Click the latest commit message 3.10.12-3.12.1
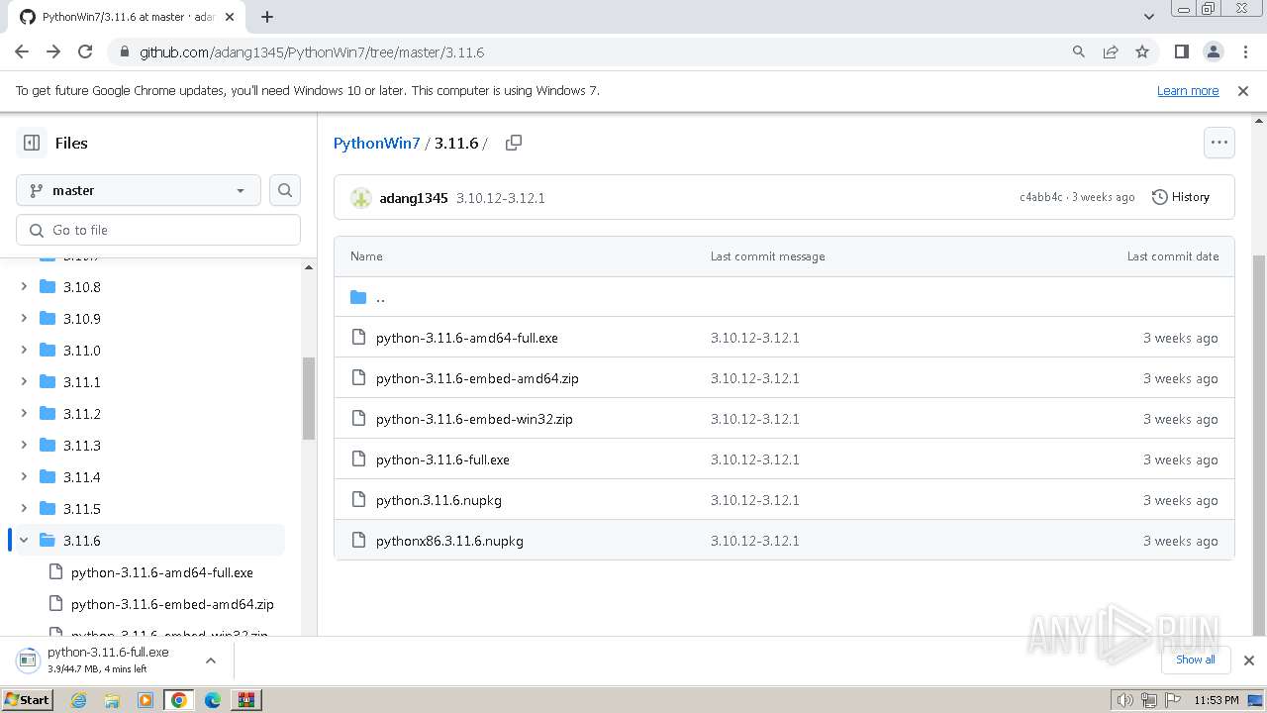The width and height of the screenshot is (1267, 713). point(501,198)
